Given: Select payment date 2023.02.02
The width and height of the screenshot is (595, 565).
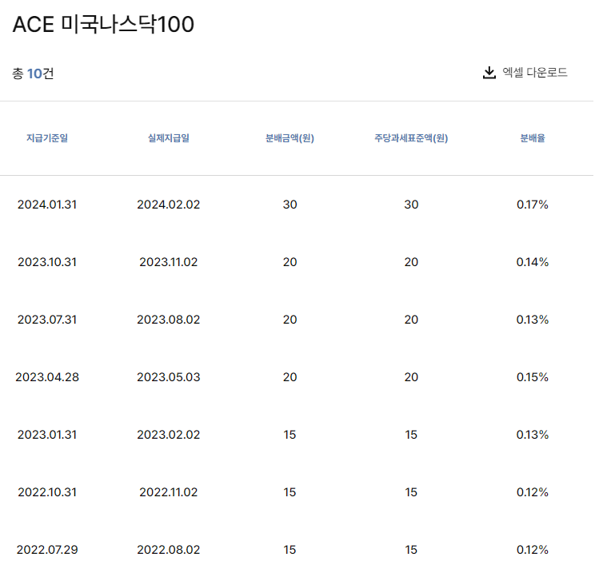Looking at the screenshot, I should [x=169, y=435].
